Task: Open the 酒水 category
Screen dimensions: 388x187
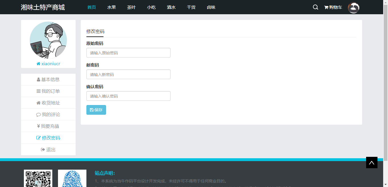Action: pyautogui.click(x=171, y=7)
